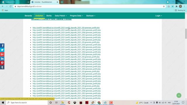Open prefill1 dapodik_2021_05C generate link

(67, 35)
